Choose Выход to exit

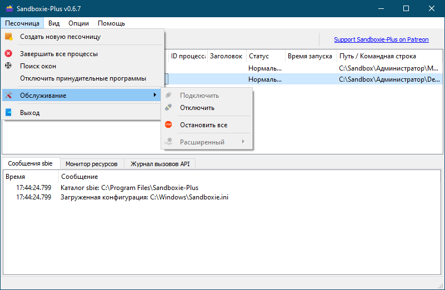coord(82,113)
